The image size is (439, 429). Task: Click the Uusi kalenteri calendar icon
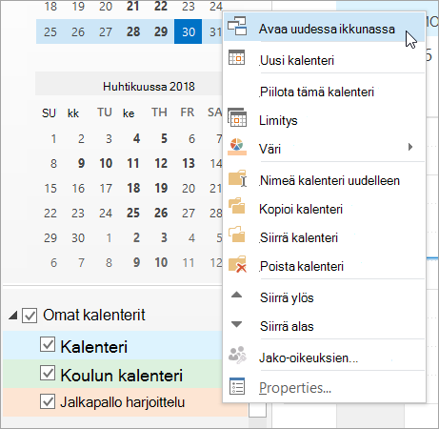[236, 57]
